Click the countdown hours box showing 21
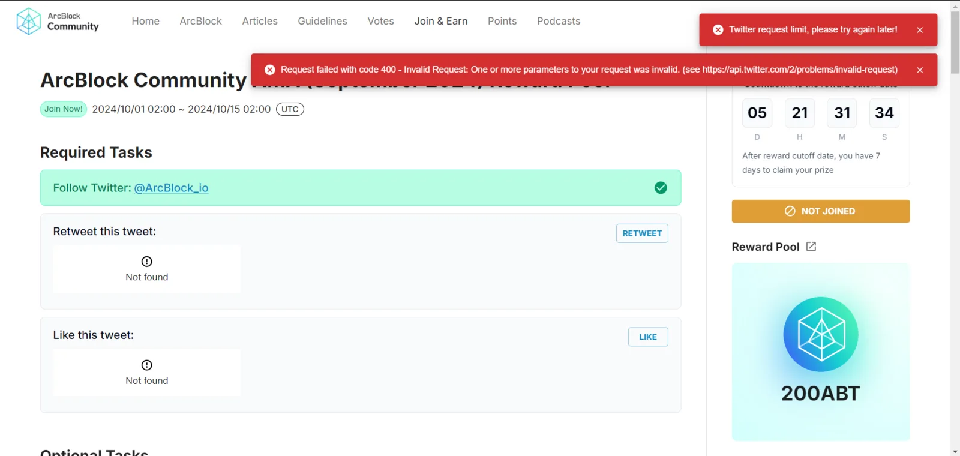This screenshot has width=960, height=456. 800,113
